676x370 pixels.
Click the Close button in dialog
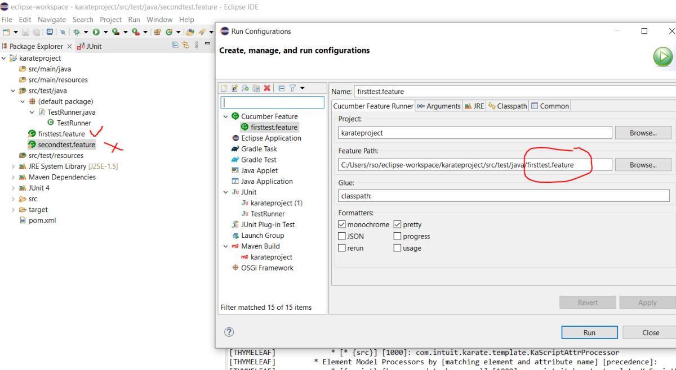pyautogui.click(x=651, y=332)
